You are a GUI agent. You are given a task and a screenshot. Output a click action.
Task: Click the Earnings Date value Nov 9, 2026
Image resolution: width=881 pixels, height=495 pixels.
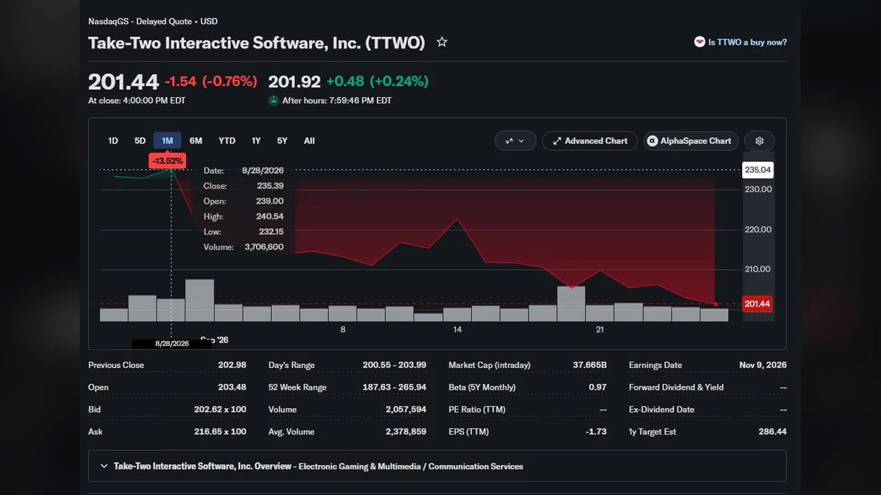763,365
